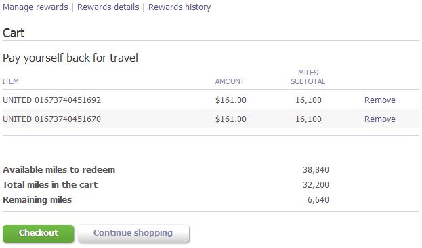422x248 pixels.
Task: Click the Remaining miles label
Action: (37, 199)
